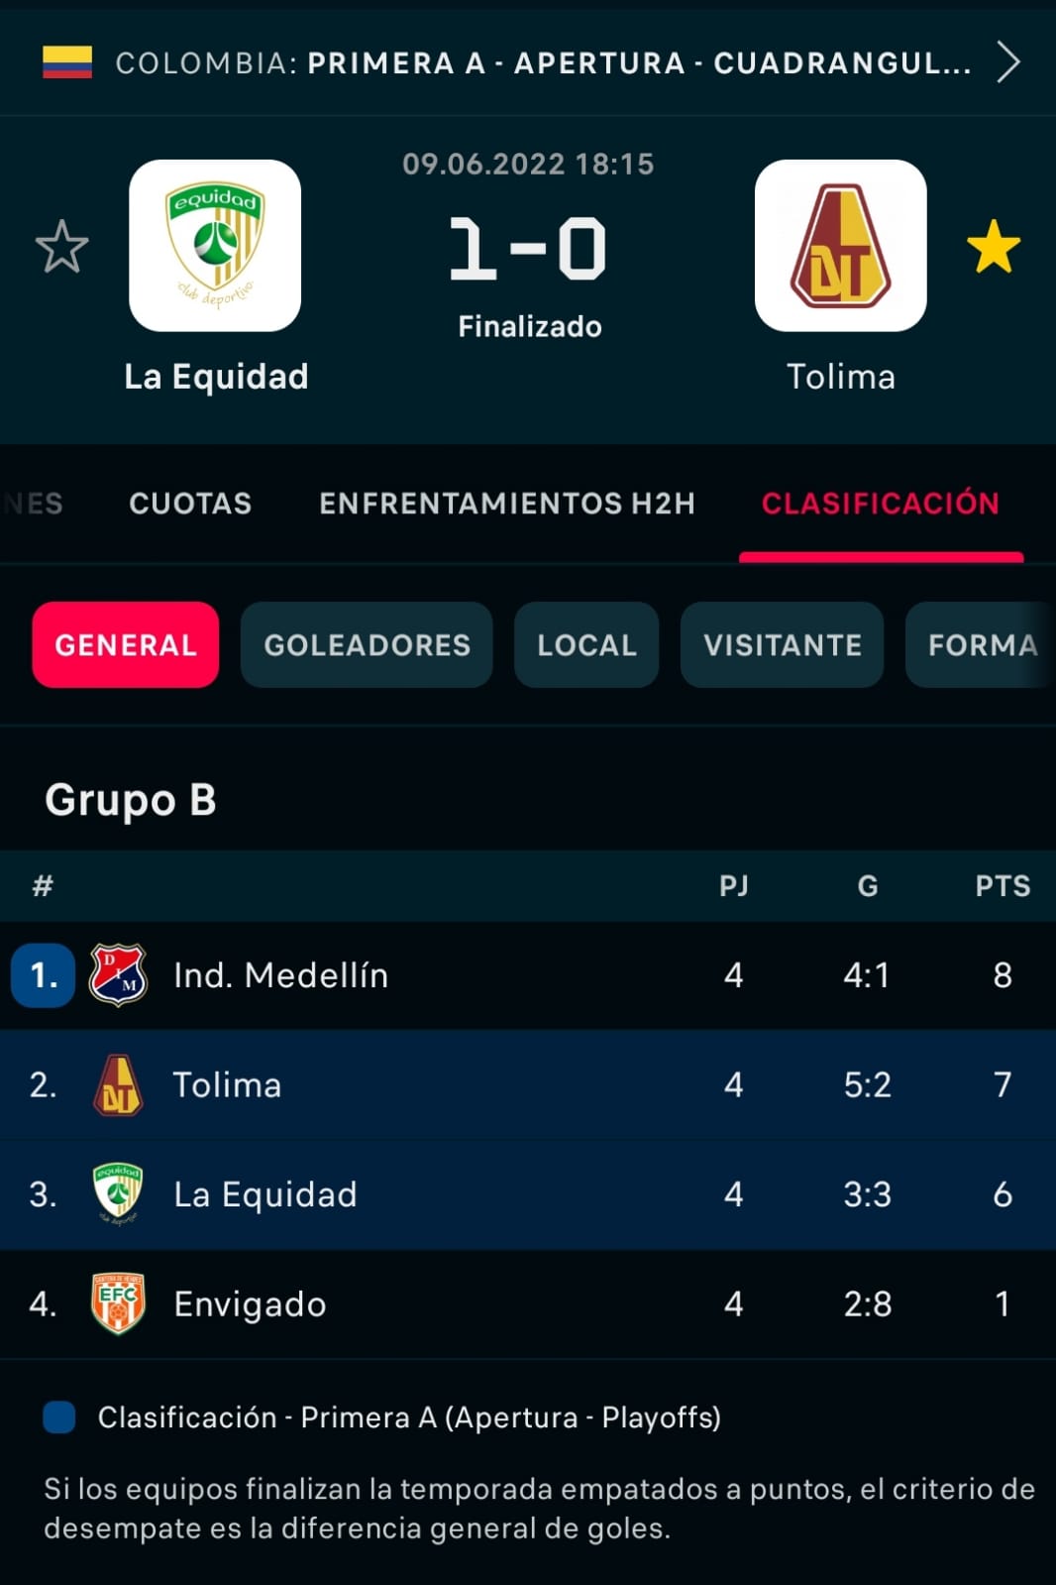This screenshot has height=1585, width=1056.
Task: Select the General standings filter
Action: [x=126, y=645]
